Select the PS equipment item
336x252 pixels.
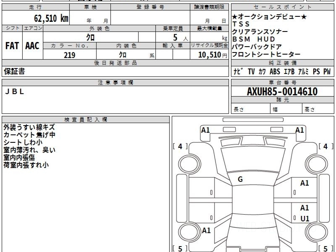[316, 72]
